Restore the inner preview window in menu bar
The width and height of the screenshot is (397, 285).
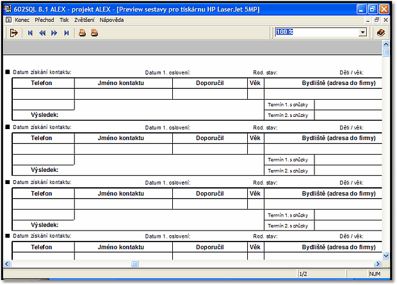(377, 20)
